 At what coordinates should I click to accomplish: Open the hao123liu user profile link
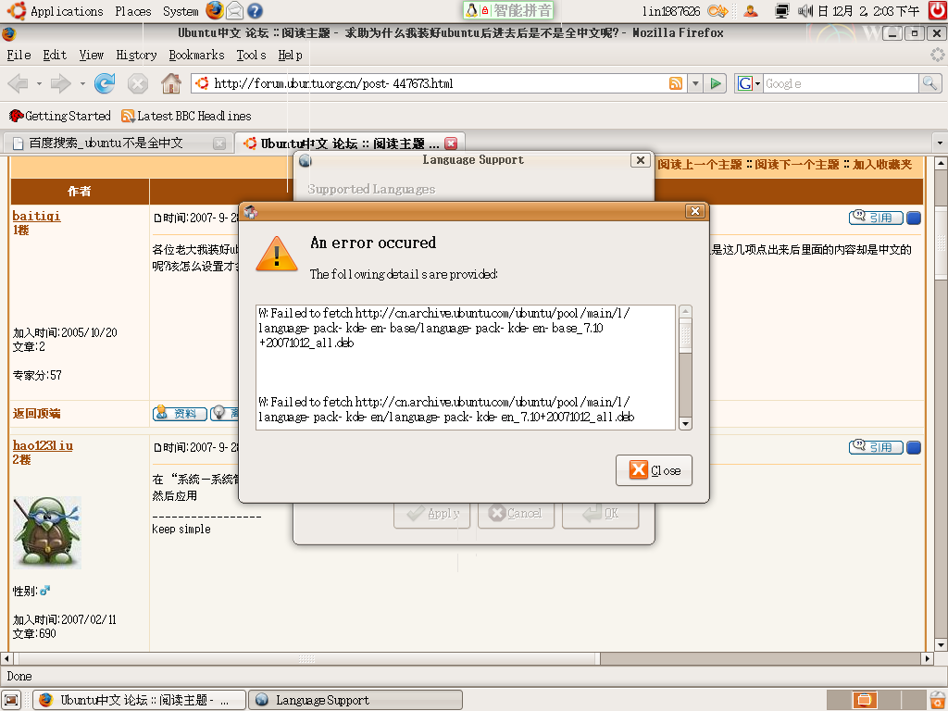pos(43,445)
